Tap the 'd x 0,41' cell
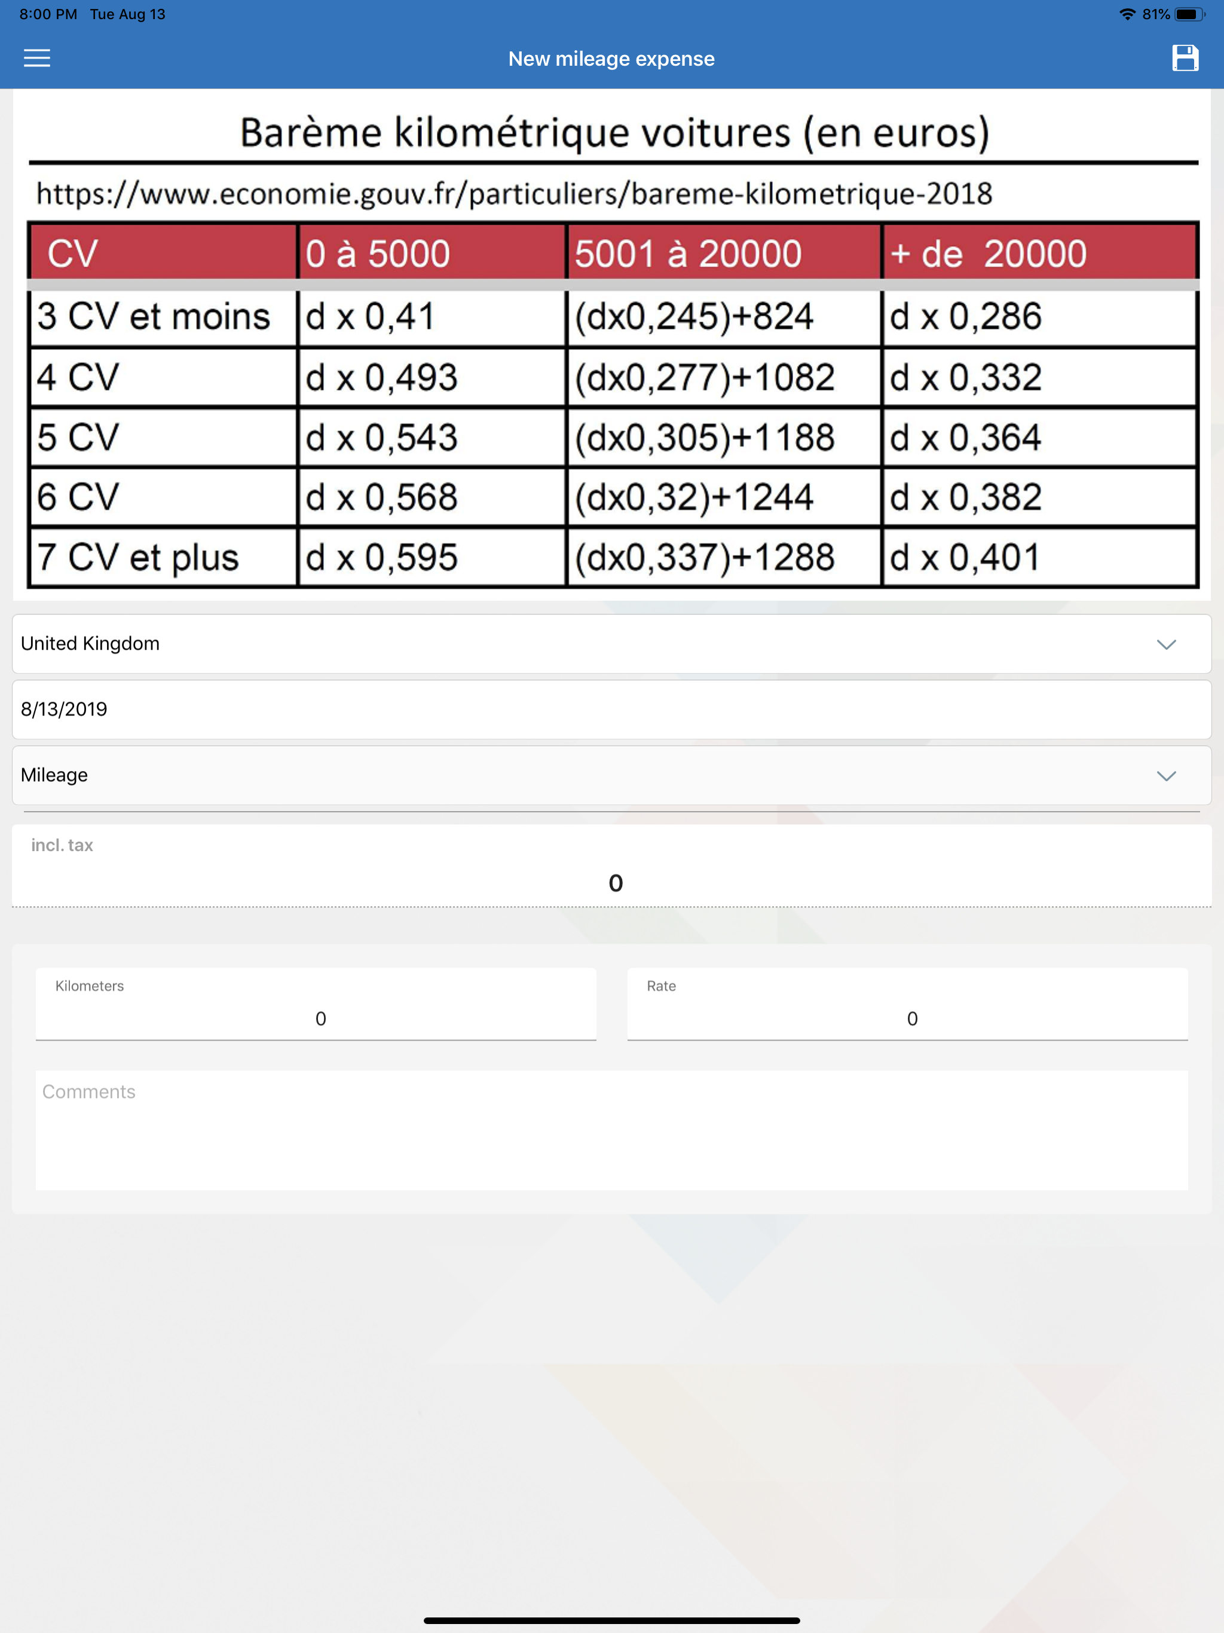The image size is (1224, 1633). point(431,317)
